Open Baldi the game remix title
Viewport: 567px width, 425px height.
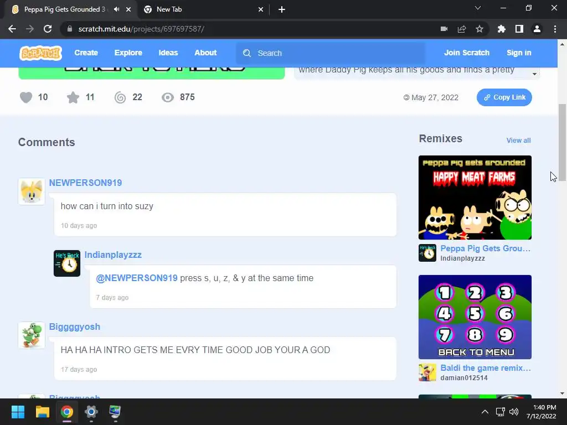pyautogui.click(x=485, y=368)
